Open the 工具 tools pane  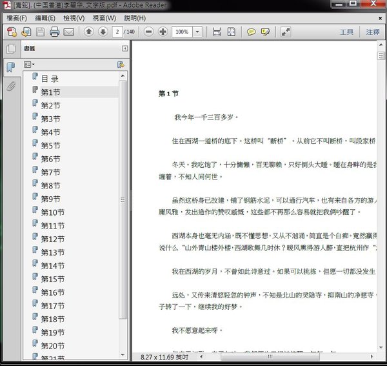(346, 32)
